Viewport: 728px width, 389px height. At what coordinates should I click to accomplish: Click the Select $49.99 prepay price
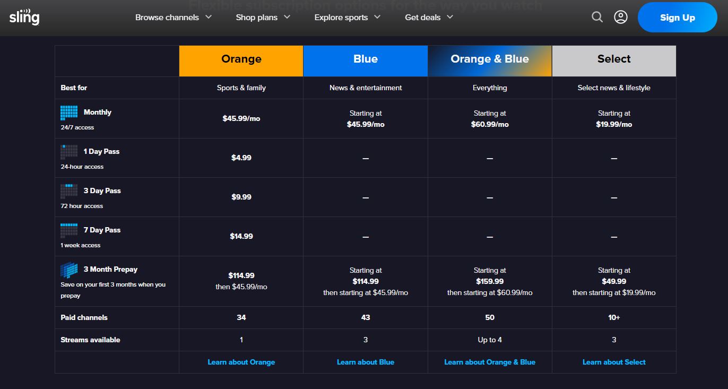614,281
